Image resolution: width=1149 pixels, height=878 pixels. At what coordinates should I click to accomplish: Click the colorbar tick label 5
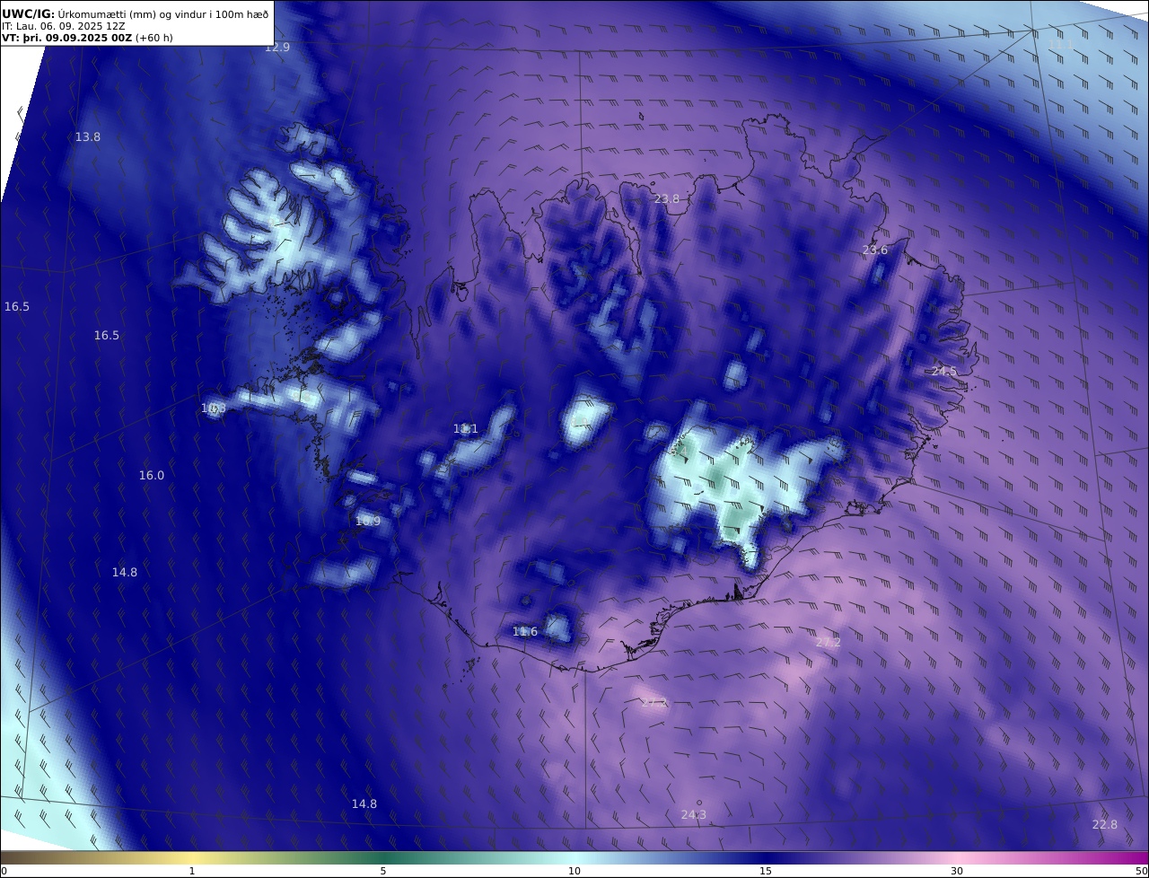(x=383, y=871)
